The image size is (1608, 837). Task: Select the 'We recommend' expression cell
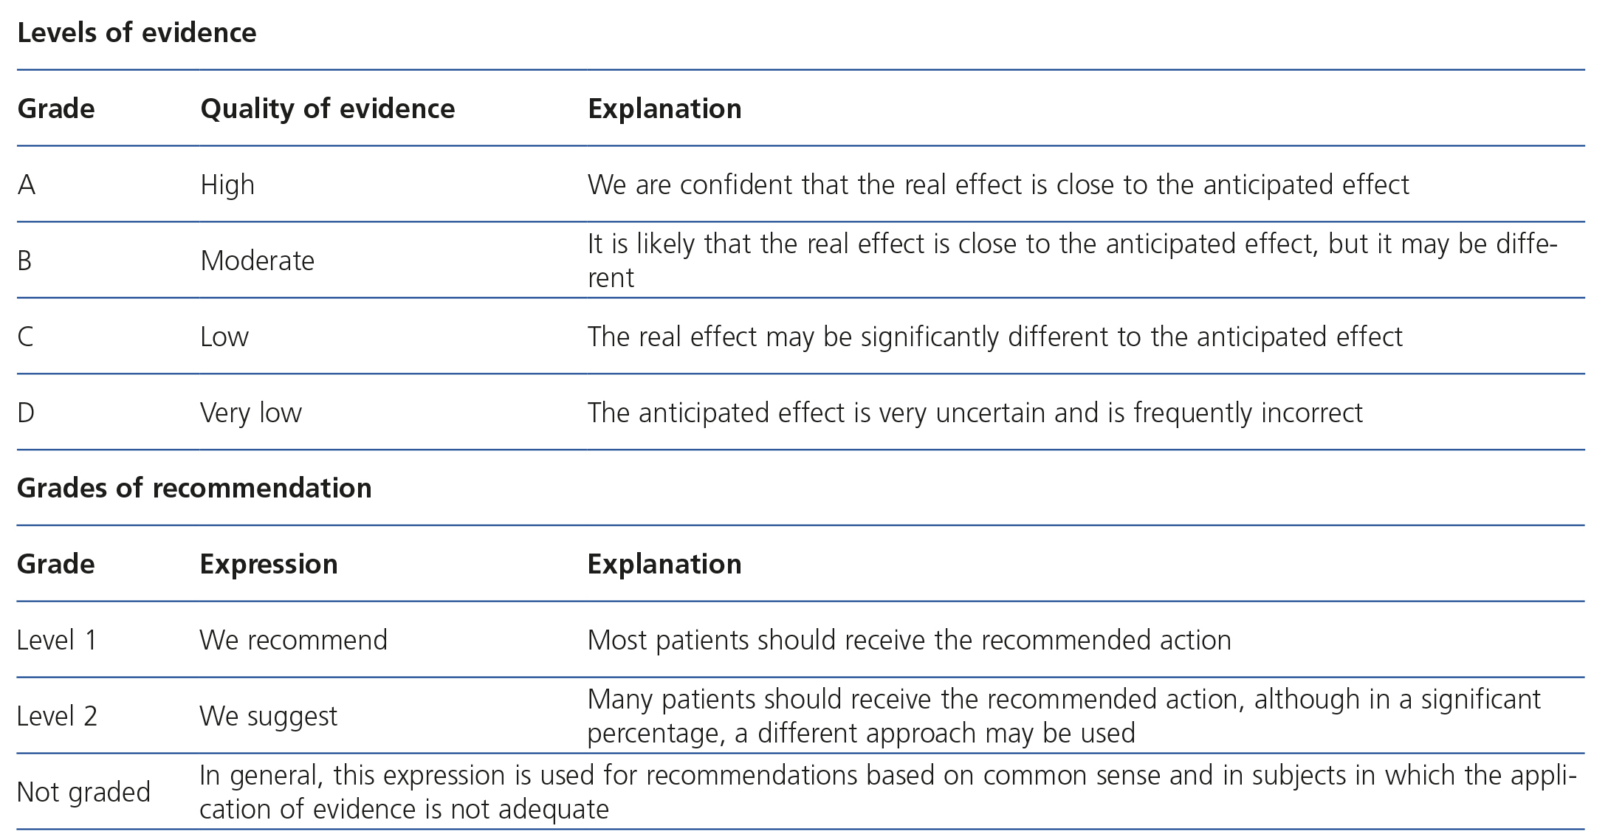[x=293, y=640]
